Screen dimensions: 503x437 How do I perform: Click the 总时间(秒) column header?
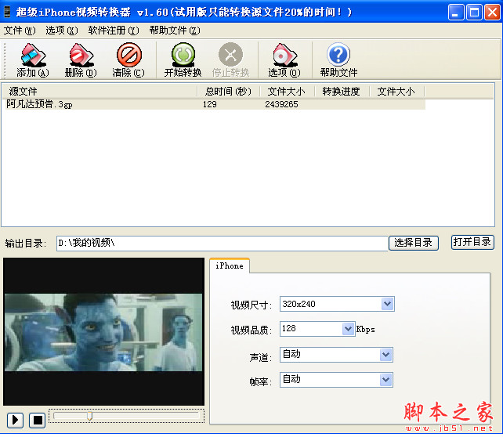(x=228, y=92)
